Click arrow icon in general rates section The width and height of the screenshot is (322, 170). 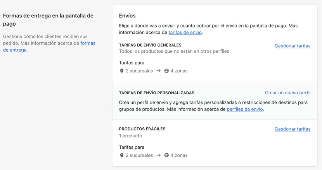coord(158,71)
